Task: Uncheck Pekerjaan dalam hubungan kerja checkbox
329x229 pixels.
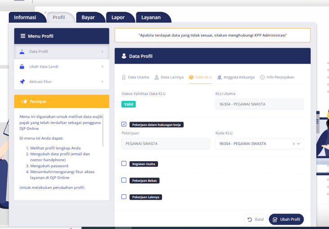Action: (124, 124)
